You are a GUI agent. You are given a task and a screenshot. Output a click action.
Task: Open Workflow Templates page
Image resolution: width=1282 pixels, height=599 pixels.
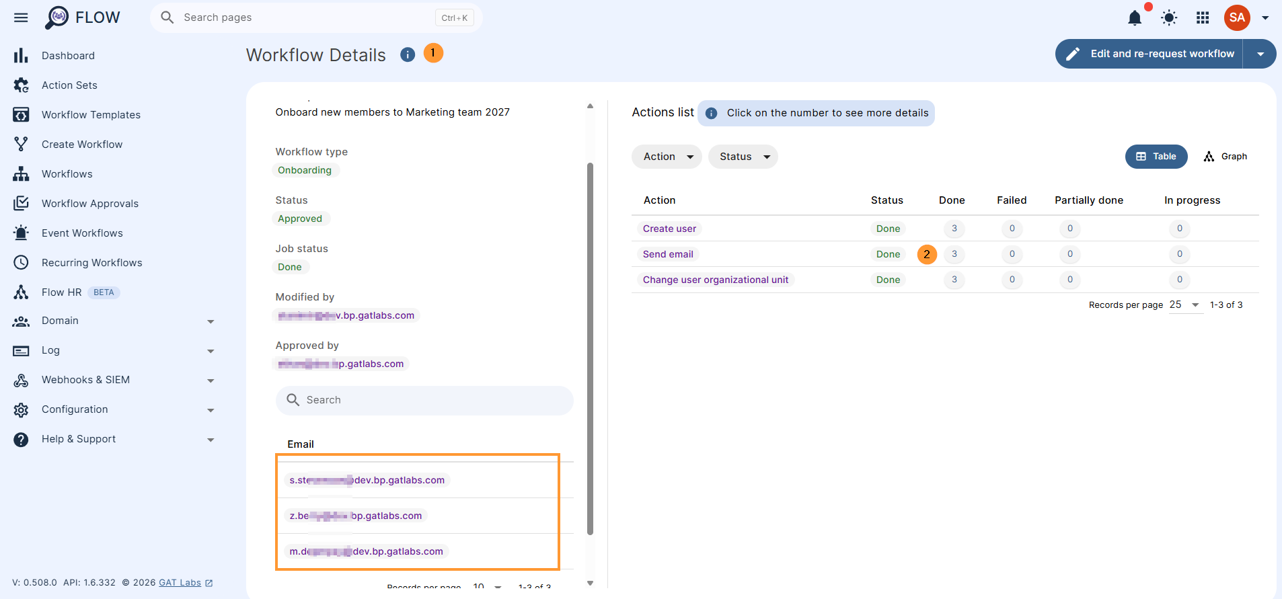tap(91, 114)
